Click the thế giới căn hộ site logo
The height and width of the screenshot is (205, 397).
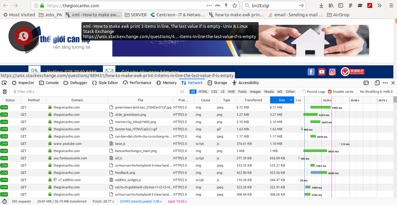coord(50,37)
